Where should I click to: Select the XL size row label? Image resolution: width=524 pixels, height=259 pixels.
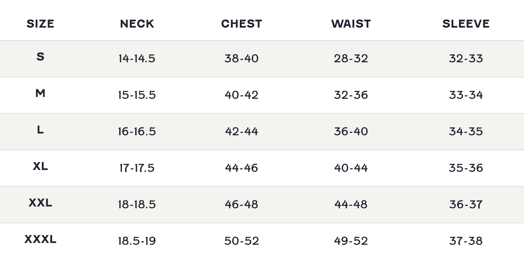[40, 166]
